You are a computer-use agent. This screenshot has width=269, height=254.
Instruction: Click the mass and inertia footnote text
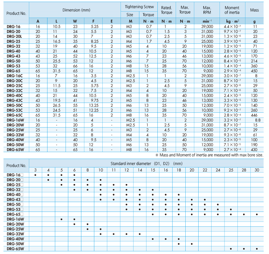(209, 155)
